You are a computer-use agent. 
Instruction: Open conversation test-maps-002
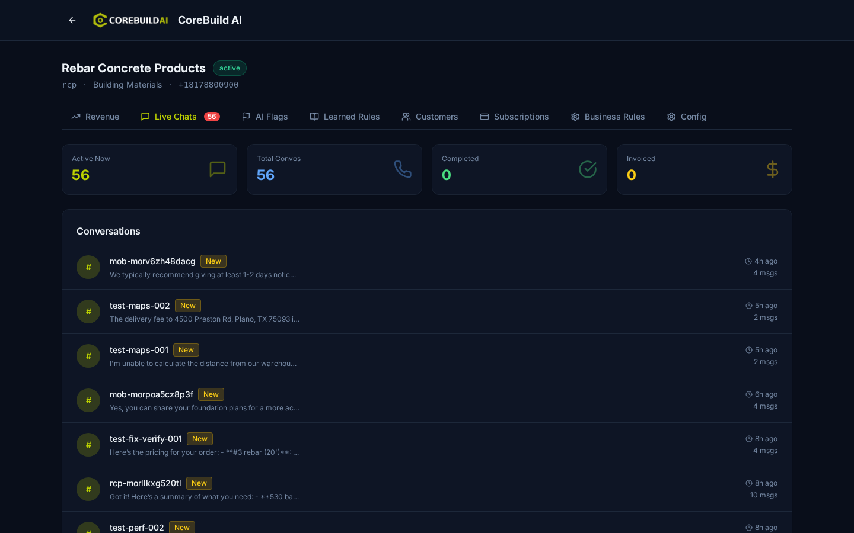tap(427, 312)
